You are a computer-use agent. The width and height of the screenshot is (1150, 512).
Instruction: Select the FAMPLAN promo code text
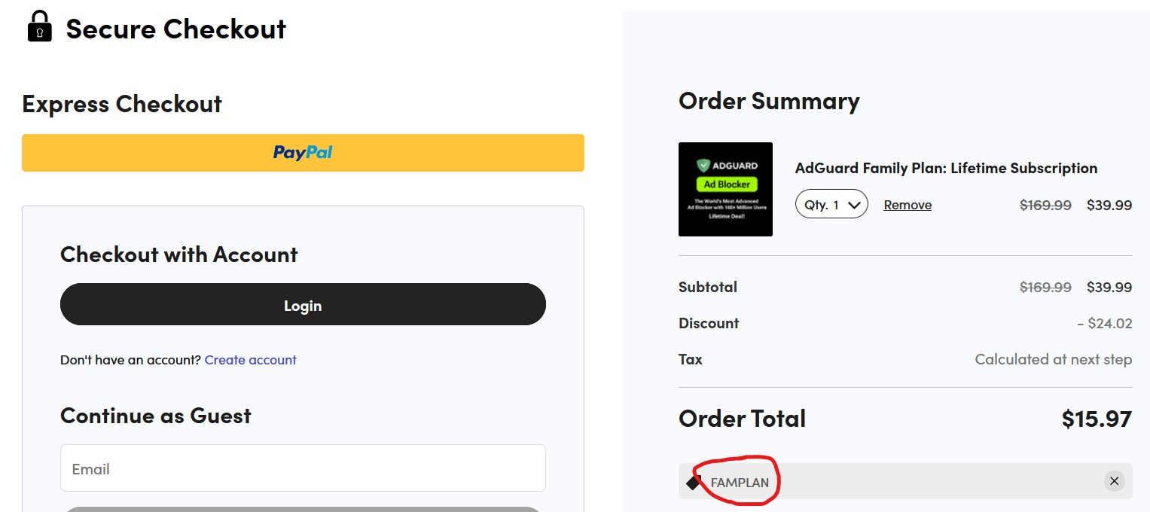[x=740, y=482]
